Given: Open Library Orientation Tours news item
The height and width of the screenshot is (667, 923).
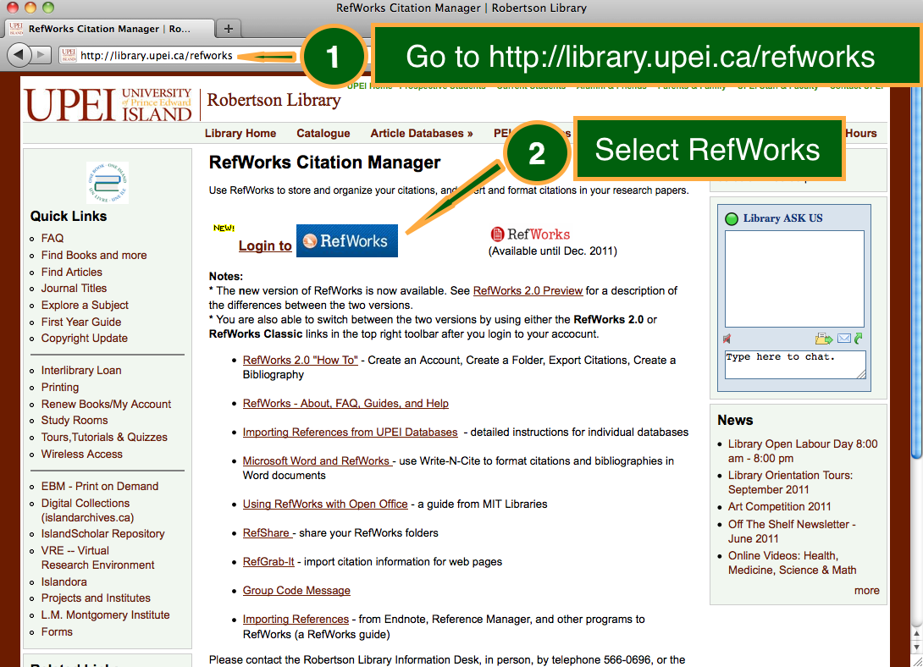Looking at the screenshot, I should point(790,482).
